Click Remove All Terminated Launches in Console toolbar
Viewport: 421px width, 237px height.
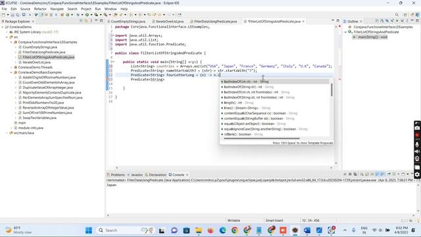[355, 174]
